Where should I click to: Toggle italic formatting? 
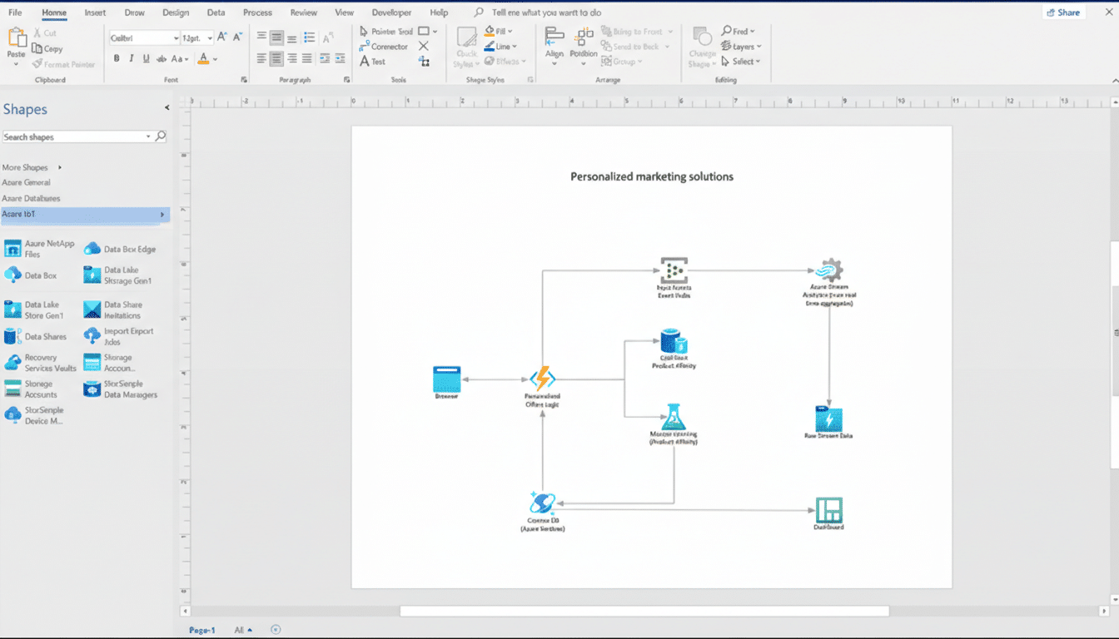tap(131, 58)
